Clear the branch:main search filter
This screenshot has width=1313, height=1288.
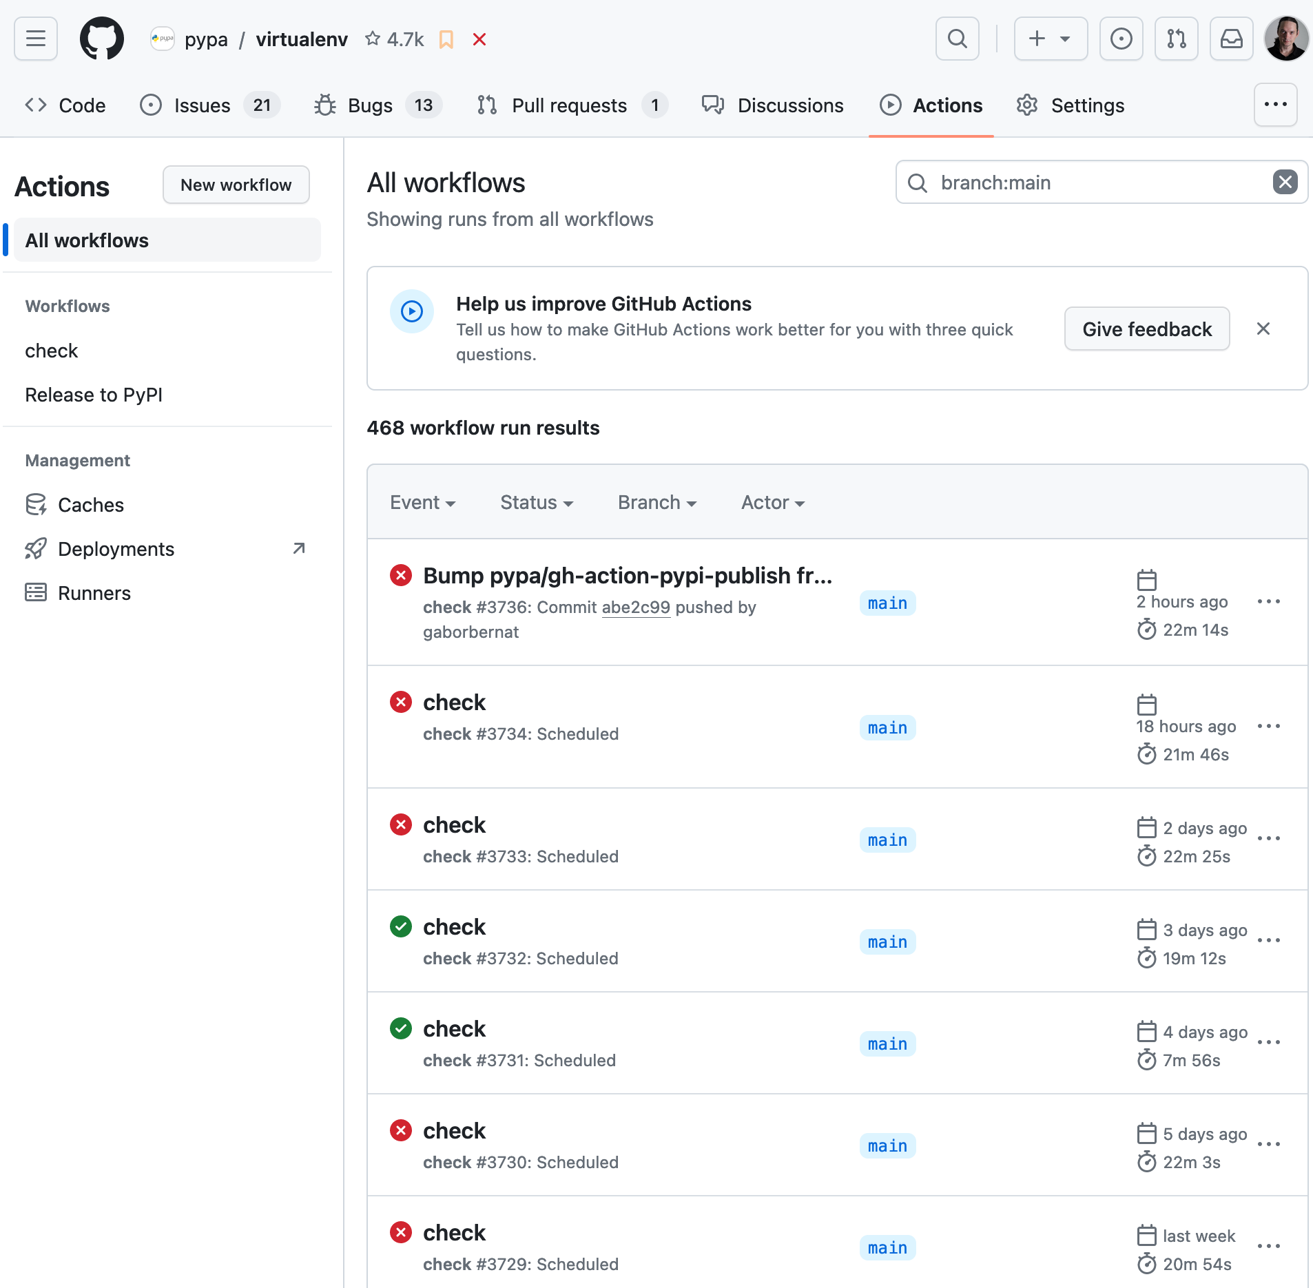click(x=1285, y=183)
